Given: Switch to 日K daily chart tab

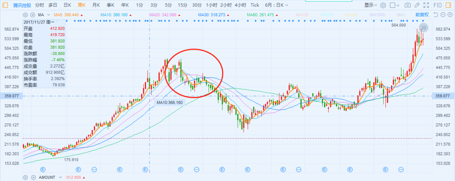Looking at the screenshot, I should click(67, 5).
